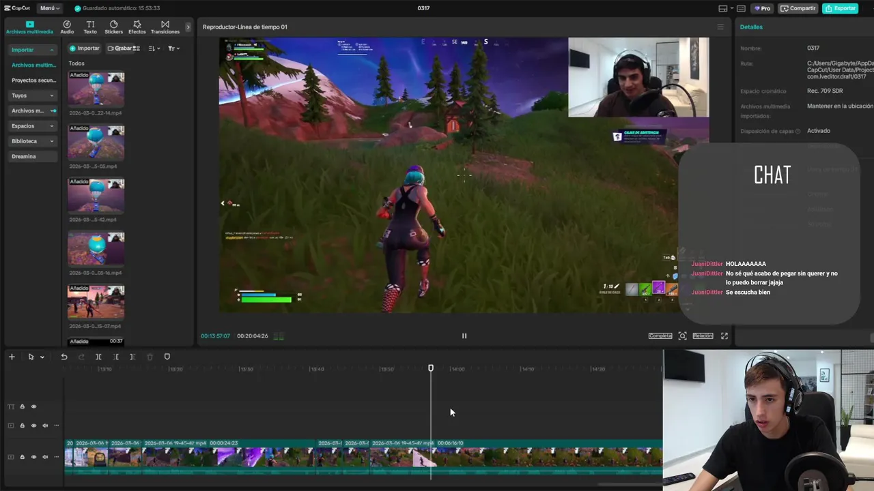Open the Transiciones tab
The width and height of the screenshot is (874, 491).
[x=165, y=27]
